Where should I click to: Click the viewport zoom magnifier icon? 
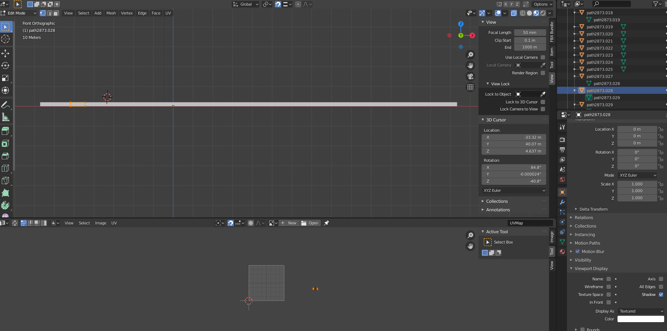click(470, 55)
